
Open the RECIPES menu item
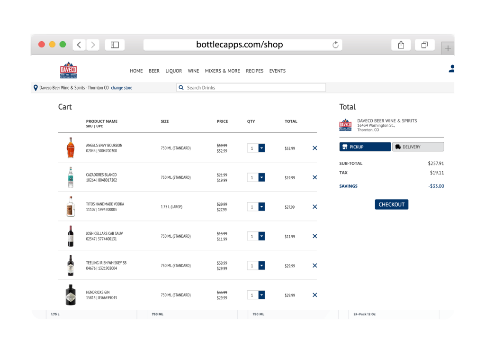pos(254,71)
